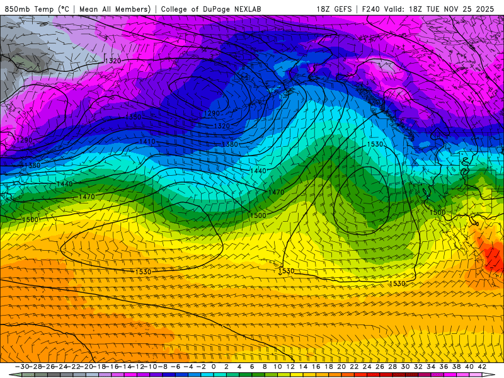Click the legend value -20
The width and height of the screenshot is (504, 378).
click(86, 367)
